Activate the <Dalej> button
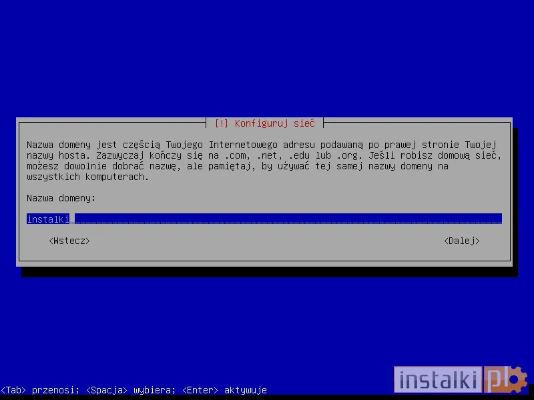534x400 pixels. coord(462,241)
